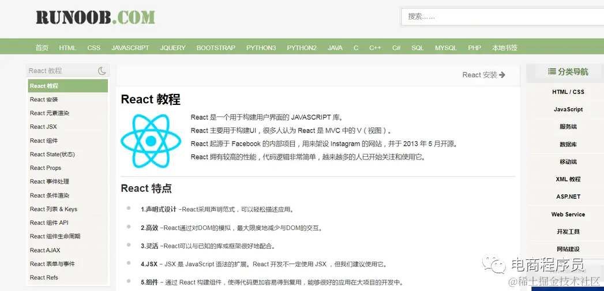Open React Props sidebar link
This screenshot has width=604, height=291.
[x=46, y=168]
